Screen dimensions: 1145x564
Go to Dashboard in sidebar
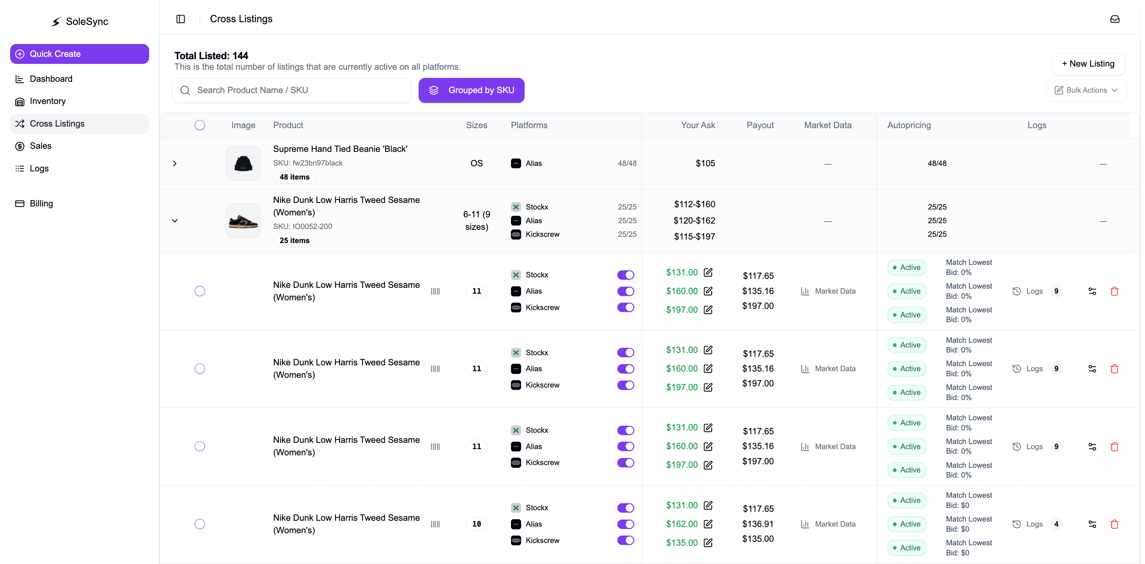coord(79,79)
